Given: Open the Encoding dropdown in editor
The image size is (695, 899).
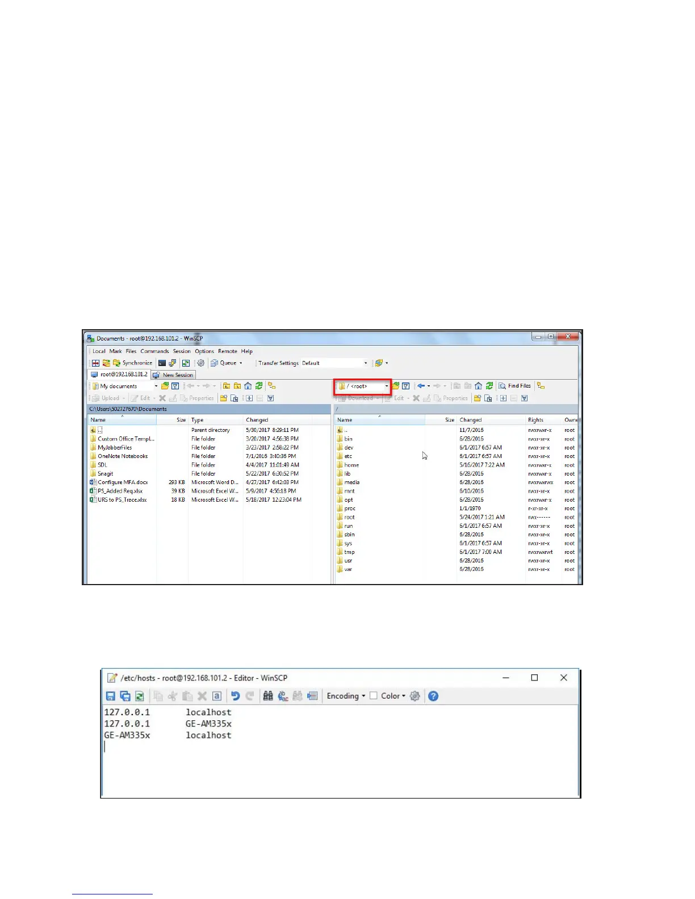Looking at the screenshot, I should click(x=346, y=696).
